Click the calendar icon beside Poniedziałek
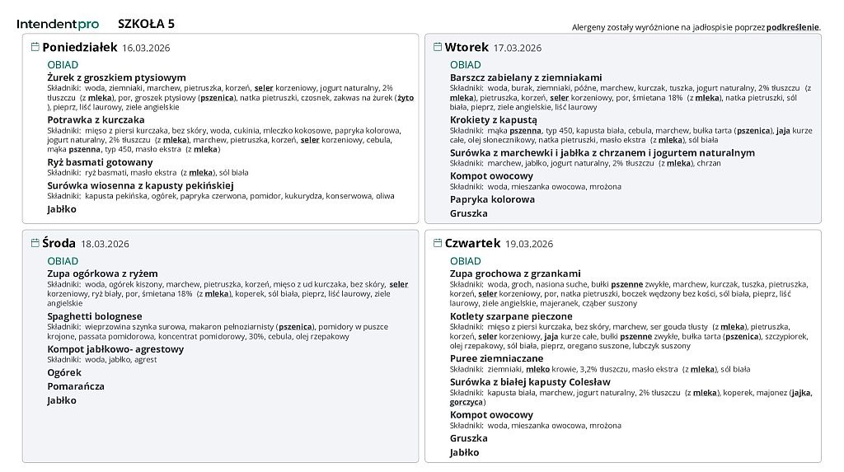The width and height of the screenshot is (844, 472). pyautogui.click(x=35, y=47)
